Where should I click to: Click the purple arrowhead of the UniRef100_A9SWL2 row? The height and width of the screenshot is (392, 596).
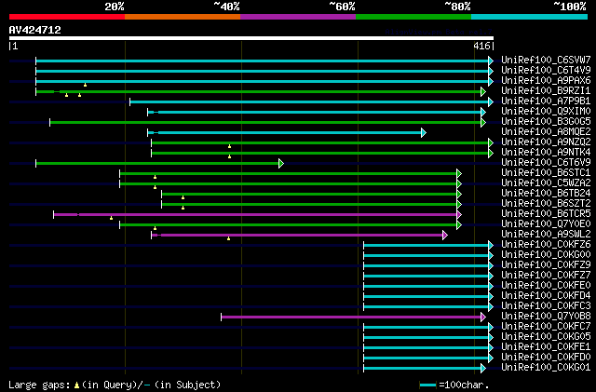445,236
